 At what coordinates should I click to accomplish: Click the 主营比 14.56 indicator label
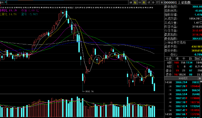pos(9,14)
